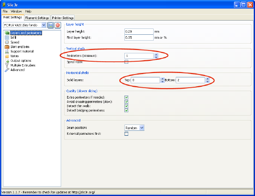This screenshot has width=255, height=196.
Task: Click the Perimeters minimum value field
Action: click(139, 56)
